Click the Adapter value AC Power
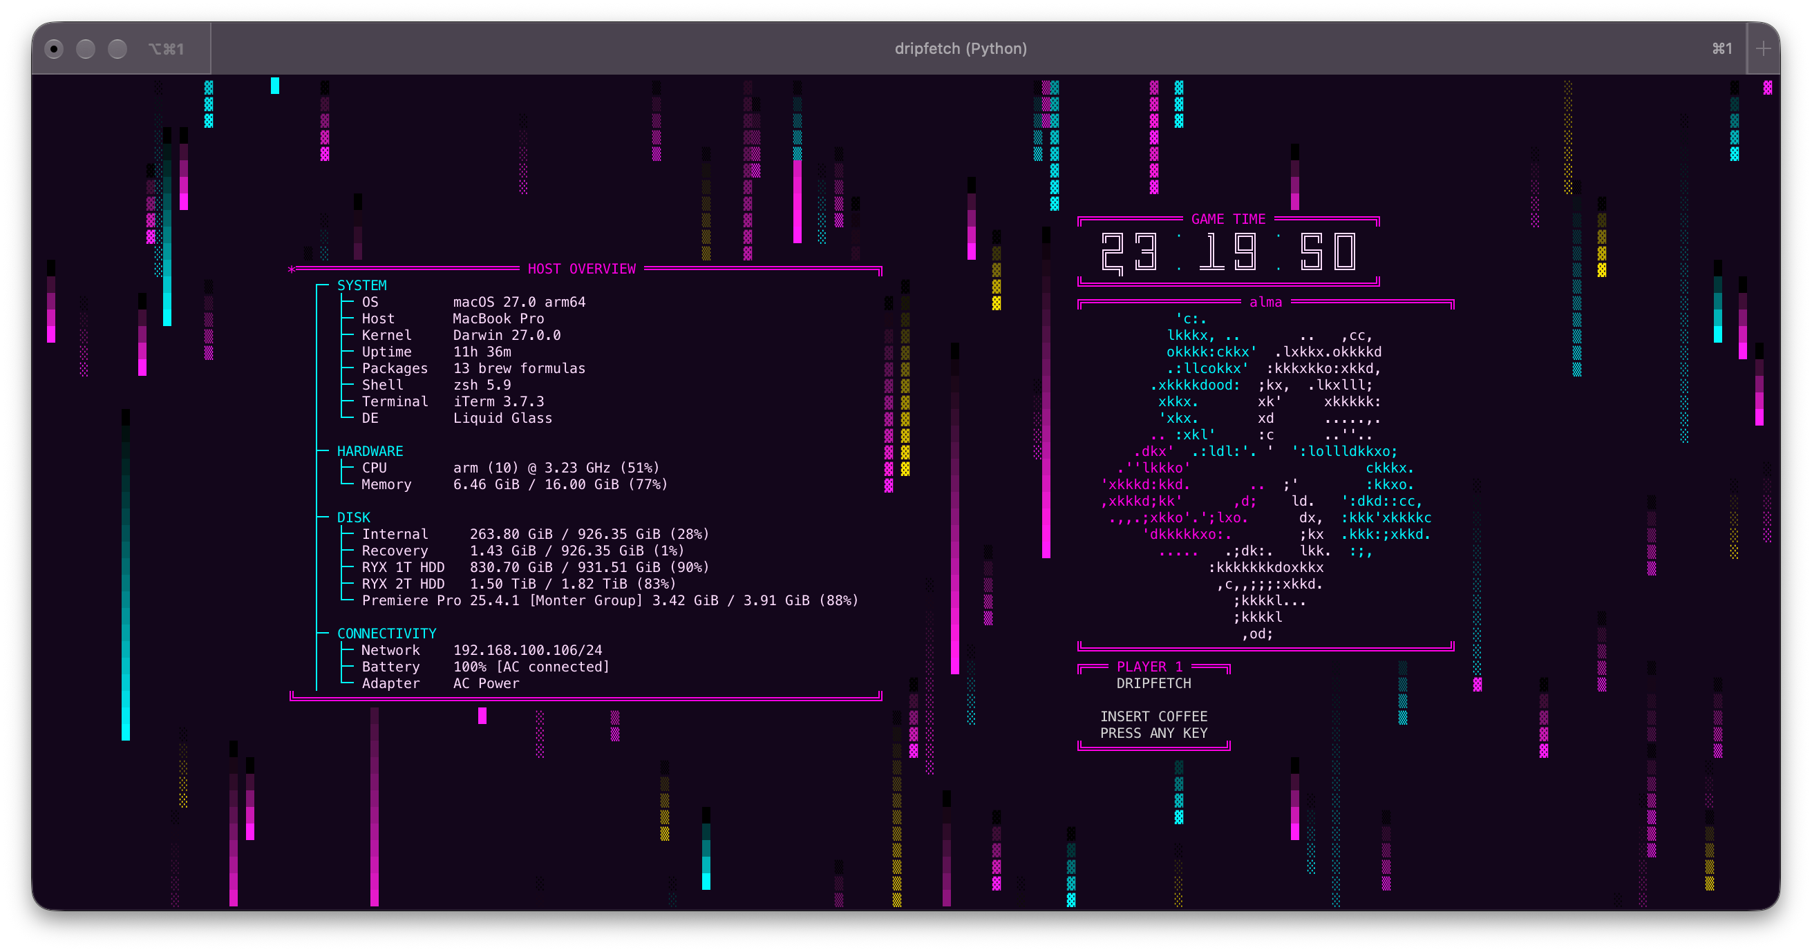 (486, 683)
